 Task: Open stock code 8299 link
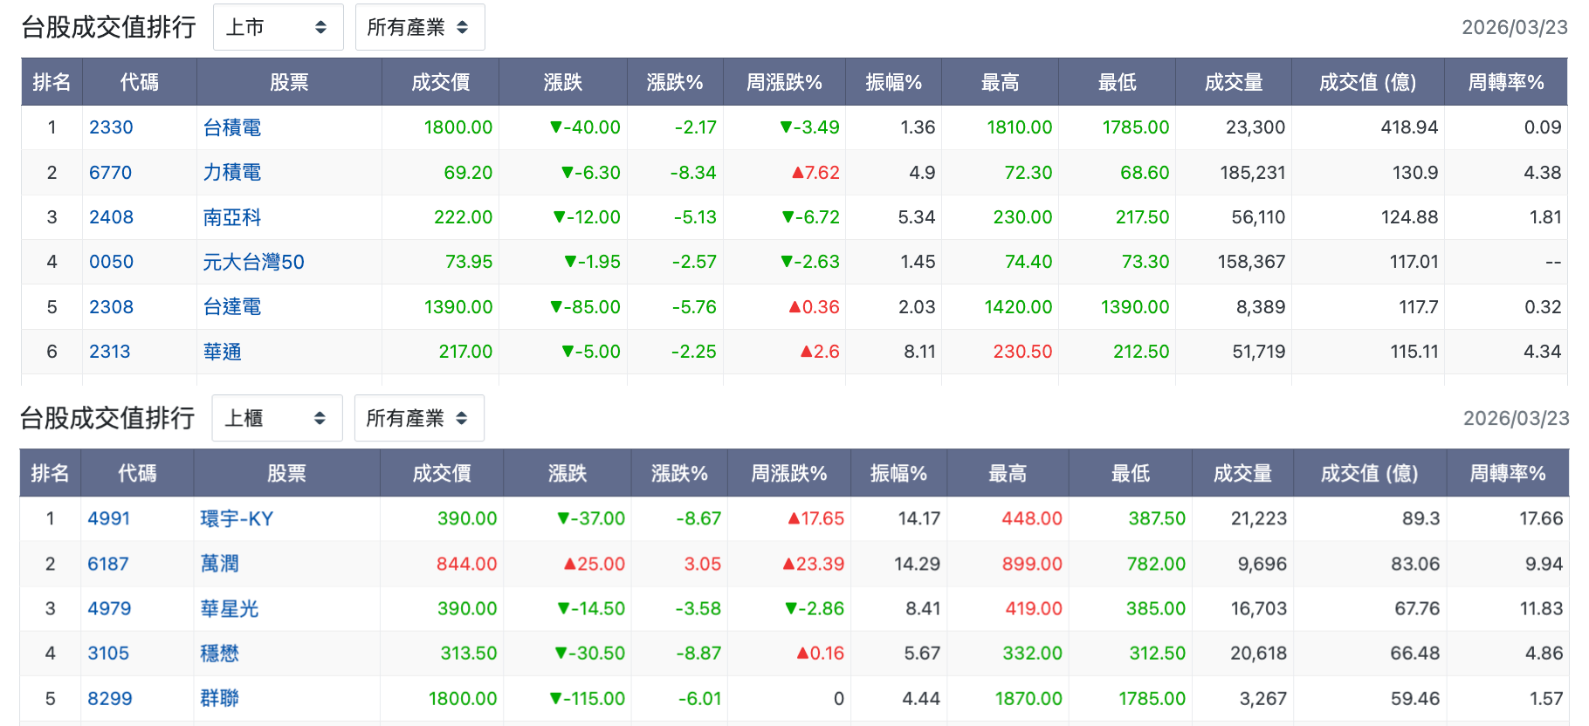click(110, 698)
